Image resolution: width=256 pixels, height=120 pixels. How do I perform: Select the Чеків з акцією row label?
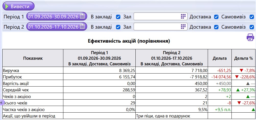tap(17, 97)
